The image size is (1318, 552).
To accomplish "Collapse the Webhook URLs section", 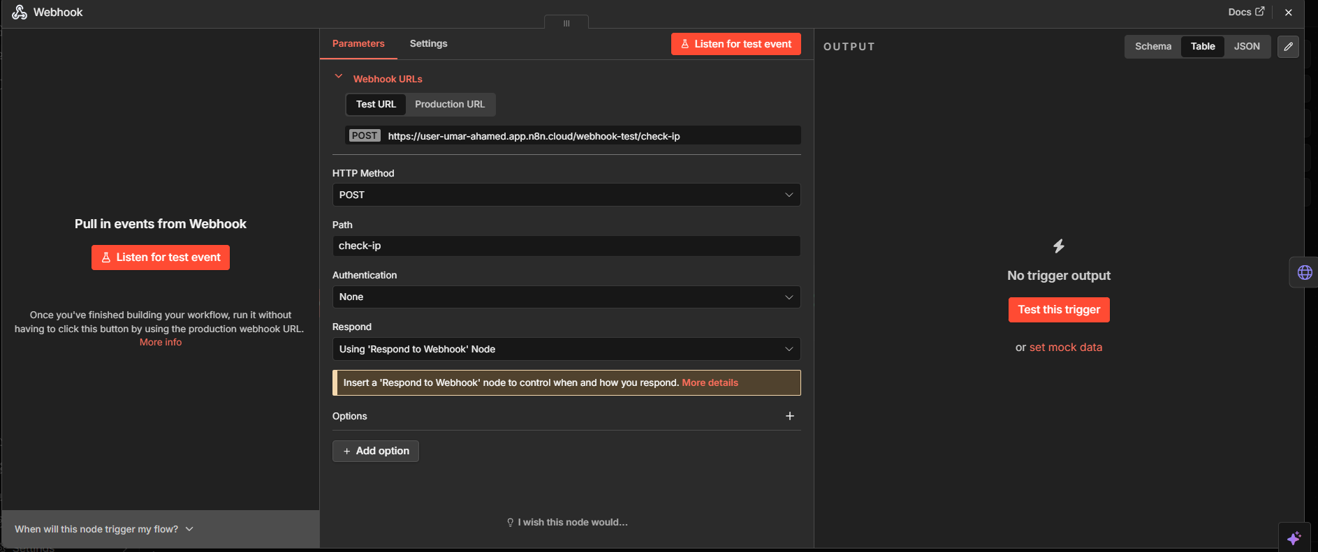I will [x=339, y=77].
